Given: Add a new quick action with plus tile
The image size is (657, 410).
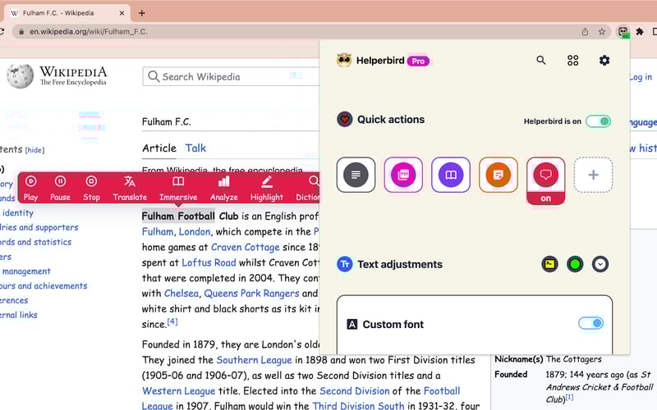Looking at the screenshot, I should click(593, 175).
